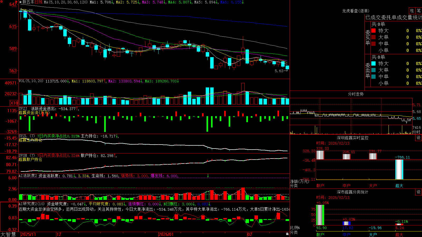The height and width of the screenshot is (237, 422).
Task: Click the 深圳超赢实时监控 panel title
Action: [x=352, y=138]
